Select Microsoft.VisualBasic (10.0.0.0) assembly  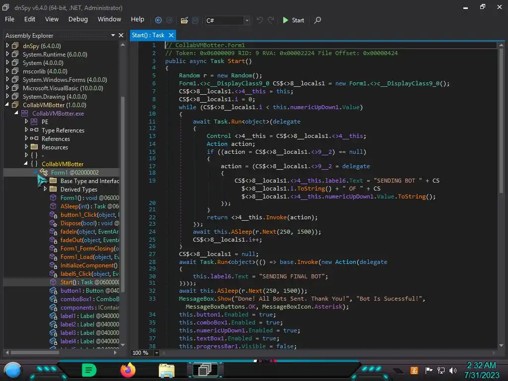click(x=63, y=88)
